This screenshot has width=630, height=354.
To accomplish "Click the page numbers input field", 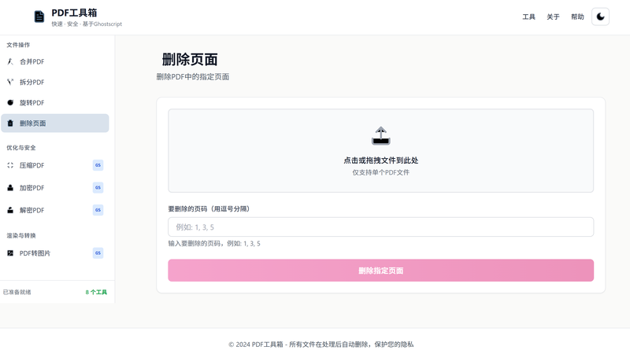I will (380, 227).
